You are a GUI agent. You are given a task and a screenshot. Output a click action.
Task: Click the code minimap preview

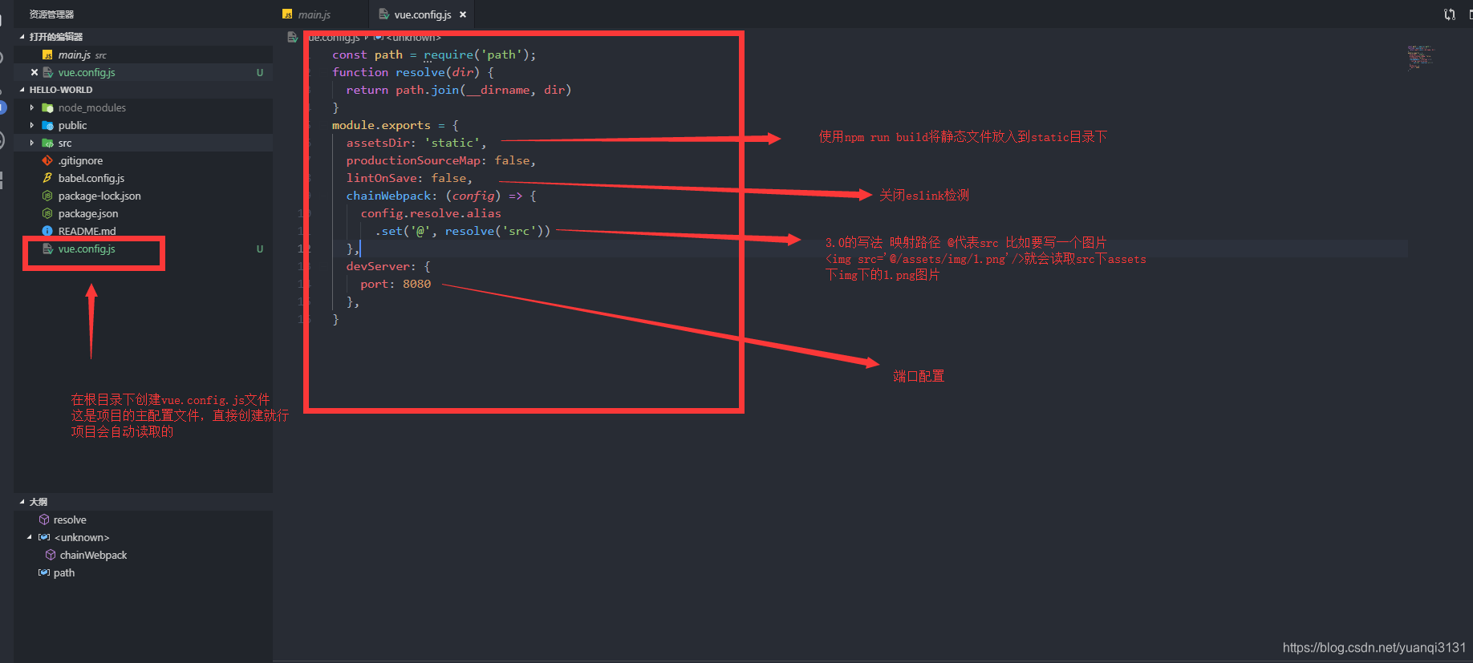(1420, 57)
